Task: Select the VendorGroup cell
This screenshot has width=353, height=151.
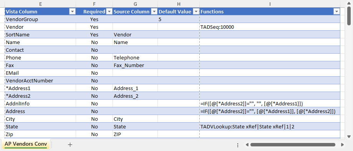Action: pyautogui.click(x=40, y=19)
